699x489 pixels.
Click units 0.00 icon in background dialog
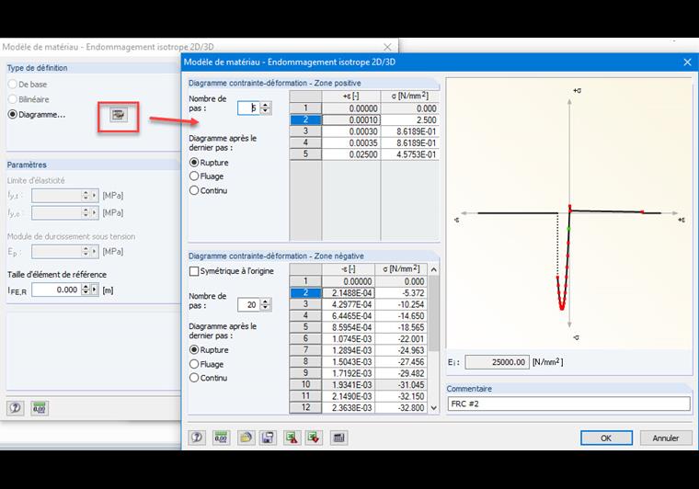[x=40, y=408]
